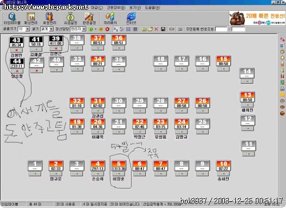Click first 주민등록 번호조회 input field
286x208 pixels.
(x=221, y=29)
